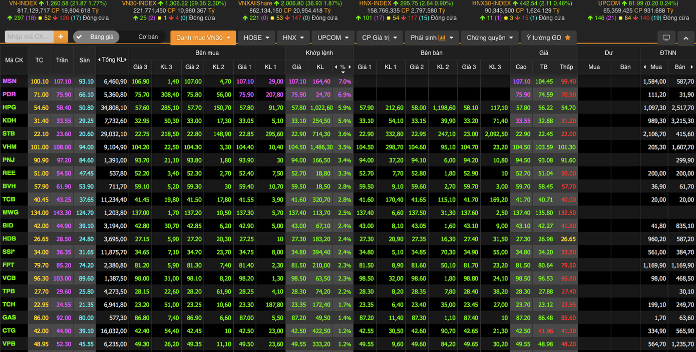Expand the HOSE dropdown menu
The height and width of the screenshot is (352, 696).
tap(256, 37)
